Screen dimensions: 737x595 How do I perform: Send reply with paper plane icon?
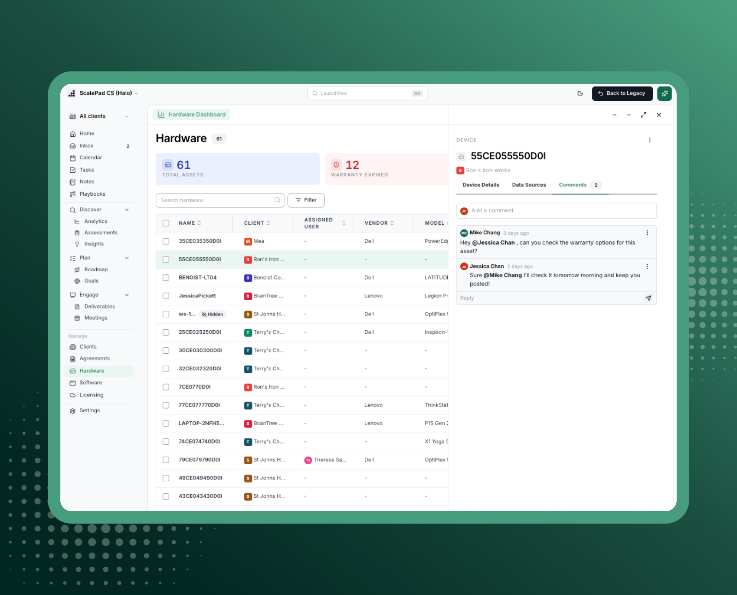[x=648, y=298]
